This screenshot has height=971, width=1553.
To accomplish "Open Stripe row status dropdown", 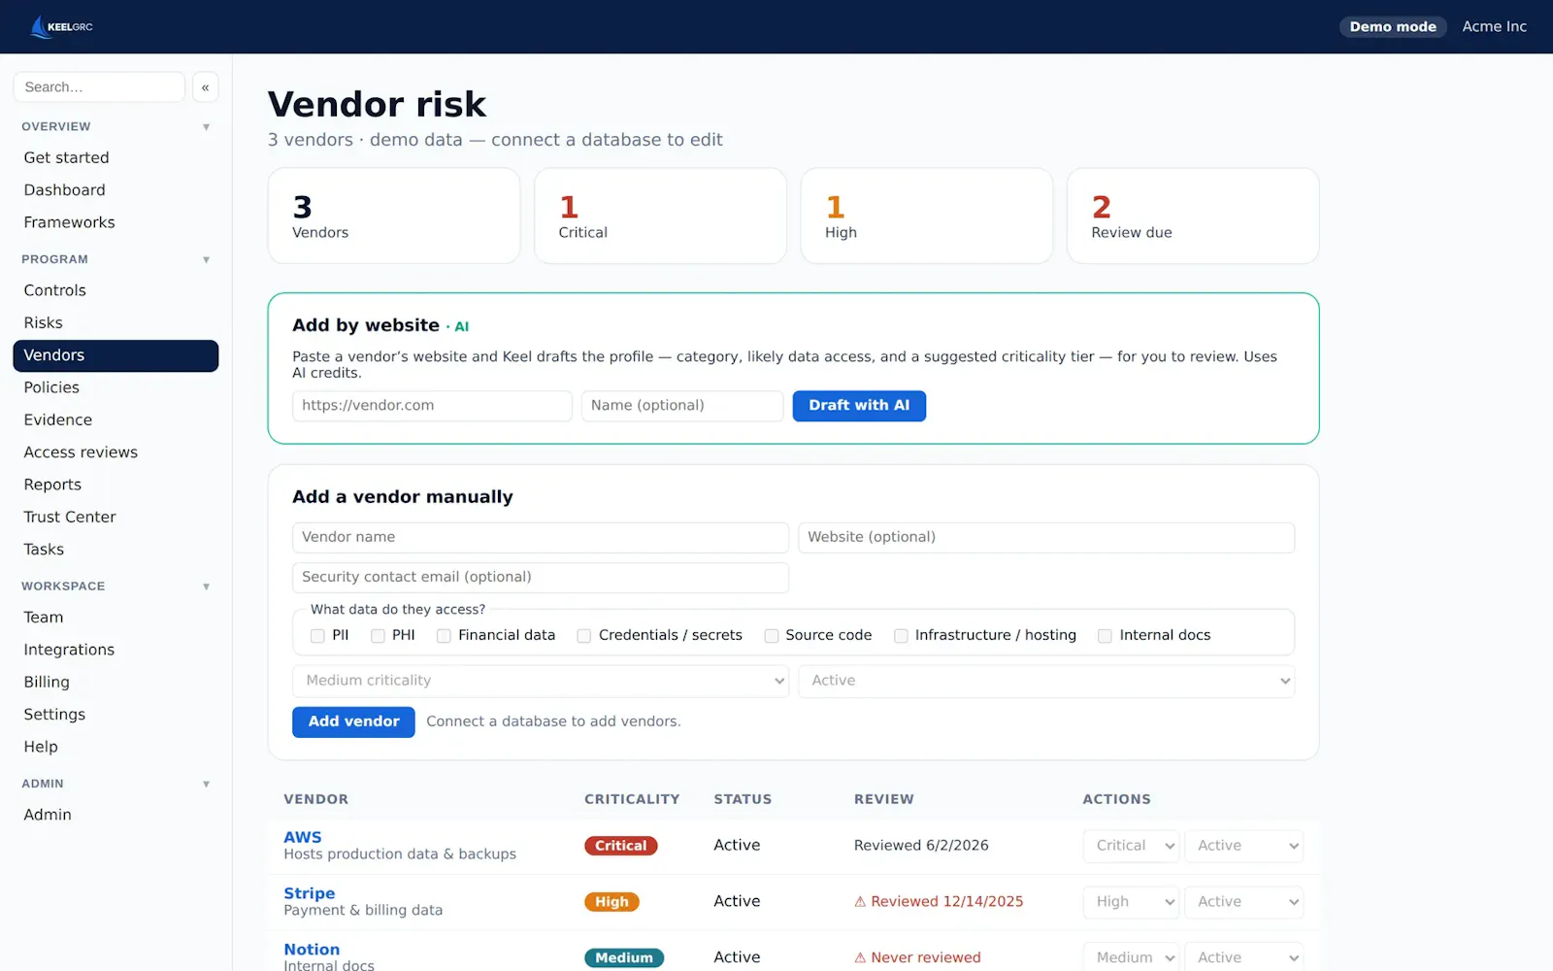I will coord(1244,902).
